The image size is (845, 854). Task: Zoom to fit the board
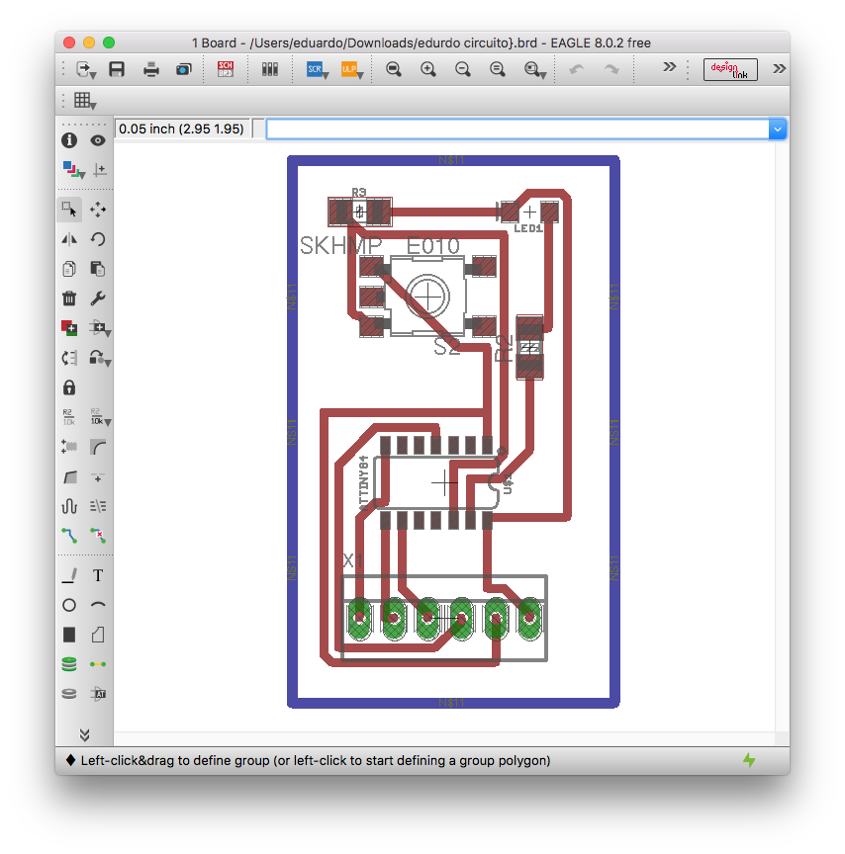[393, 69]
